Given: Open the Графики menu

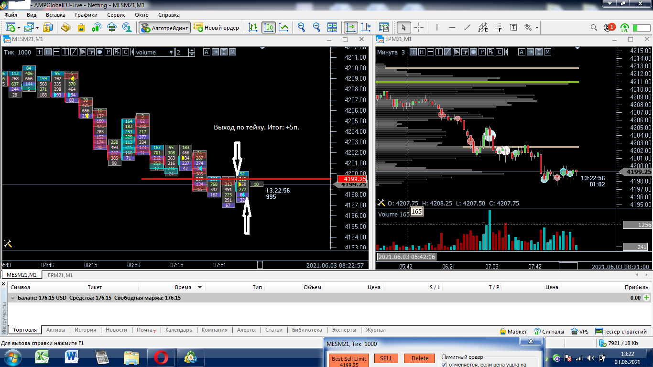Looking at the screenshot, I should 86,15.
